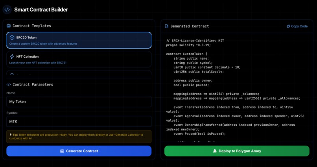Image resolution: width=317 pixels, height=167 pixels.
Task: Click the 'contract CustomToken {' line
Action: pos(187,54)
